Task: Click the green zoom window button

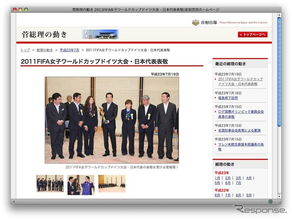Action: (x=26, y=10)
